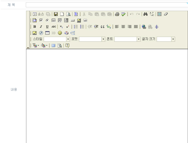The image size is (188, 143).
Task: Open the 스타일 (Style) dropdown
Action: point(68,39)
